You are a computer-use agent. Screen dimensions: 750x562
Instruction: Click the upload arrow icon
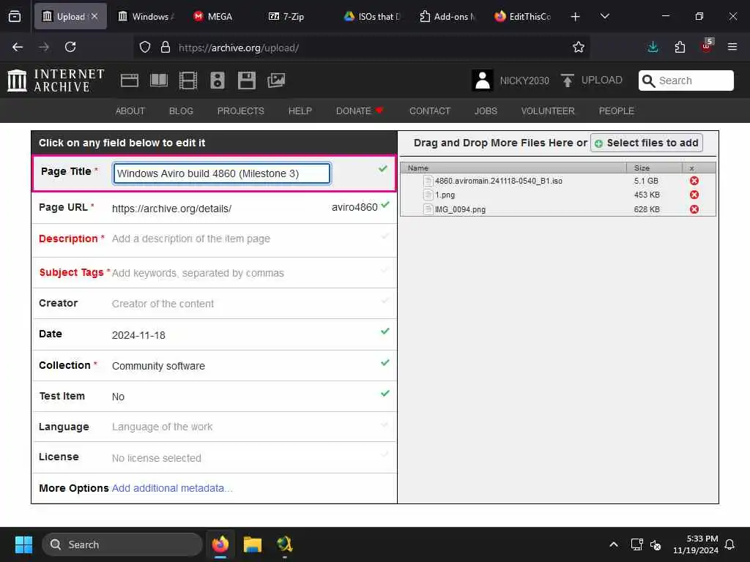point(568,80)
